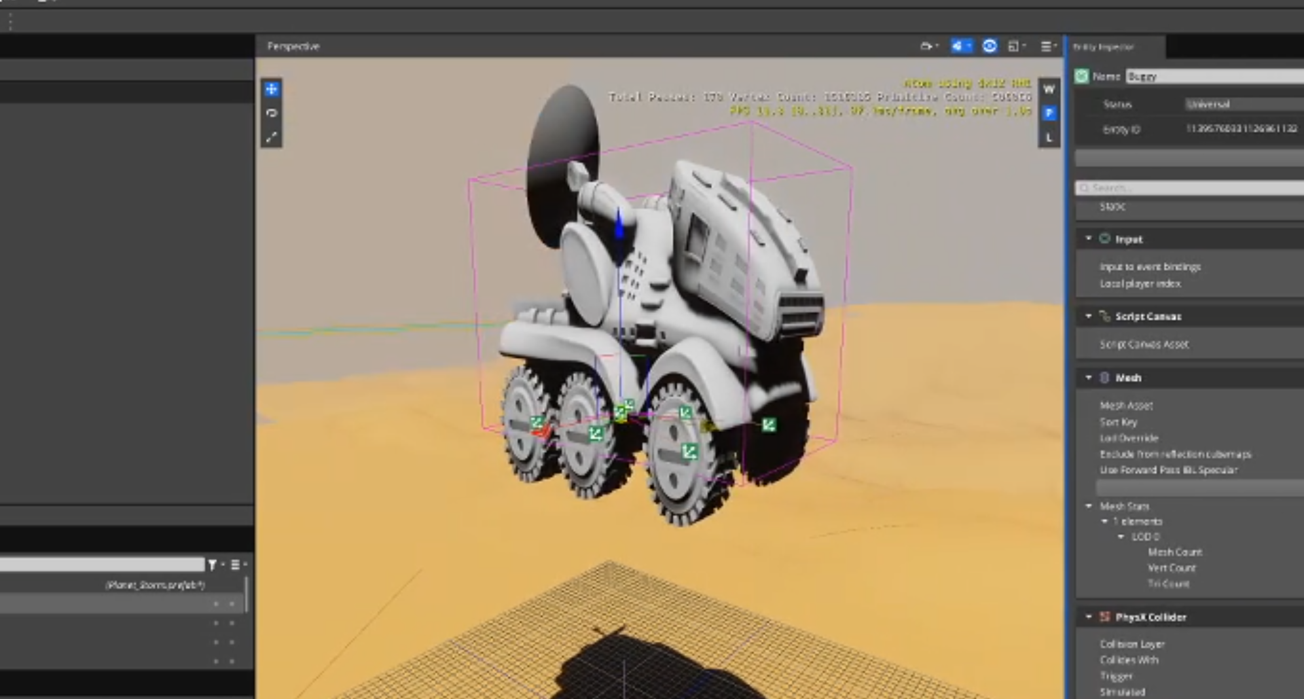The width and height of the screenshot is (1304, 699).
Task: Select the rotate manipulator tool
Action: (x=272, y=113)
